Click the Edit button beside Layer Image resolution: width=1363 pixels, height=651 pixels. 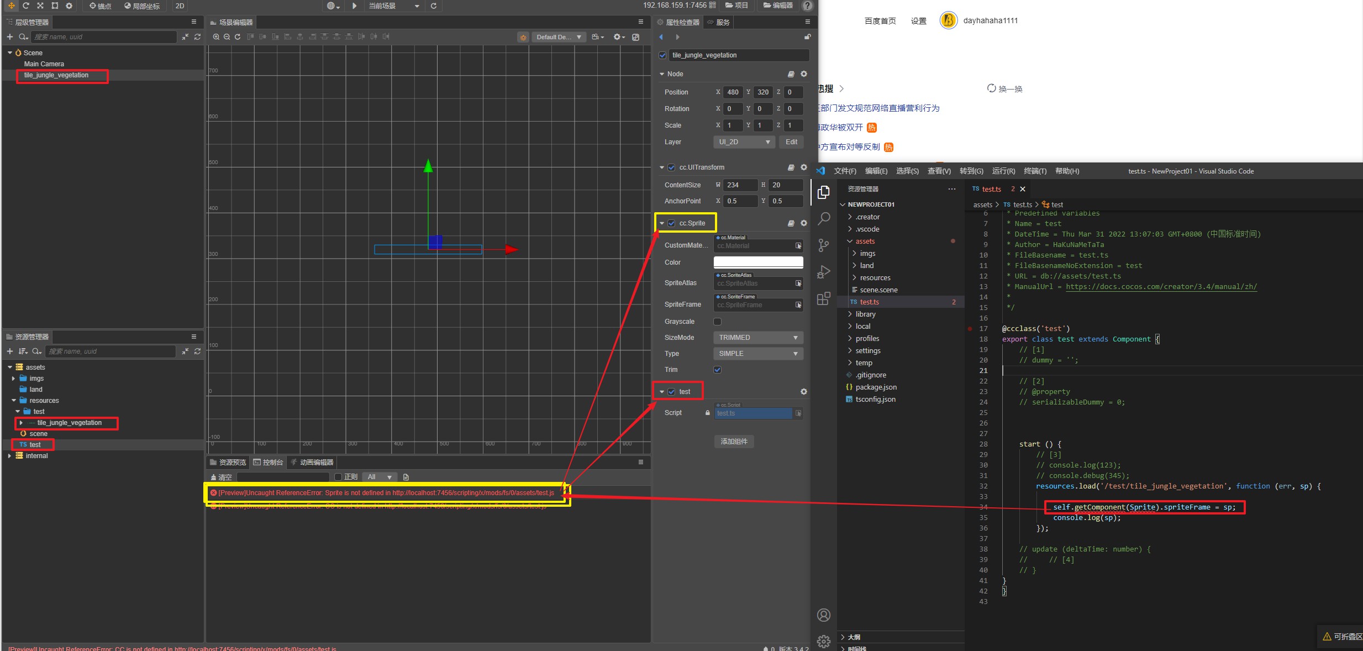point(791,142)
